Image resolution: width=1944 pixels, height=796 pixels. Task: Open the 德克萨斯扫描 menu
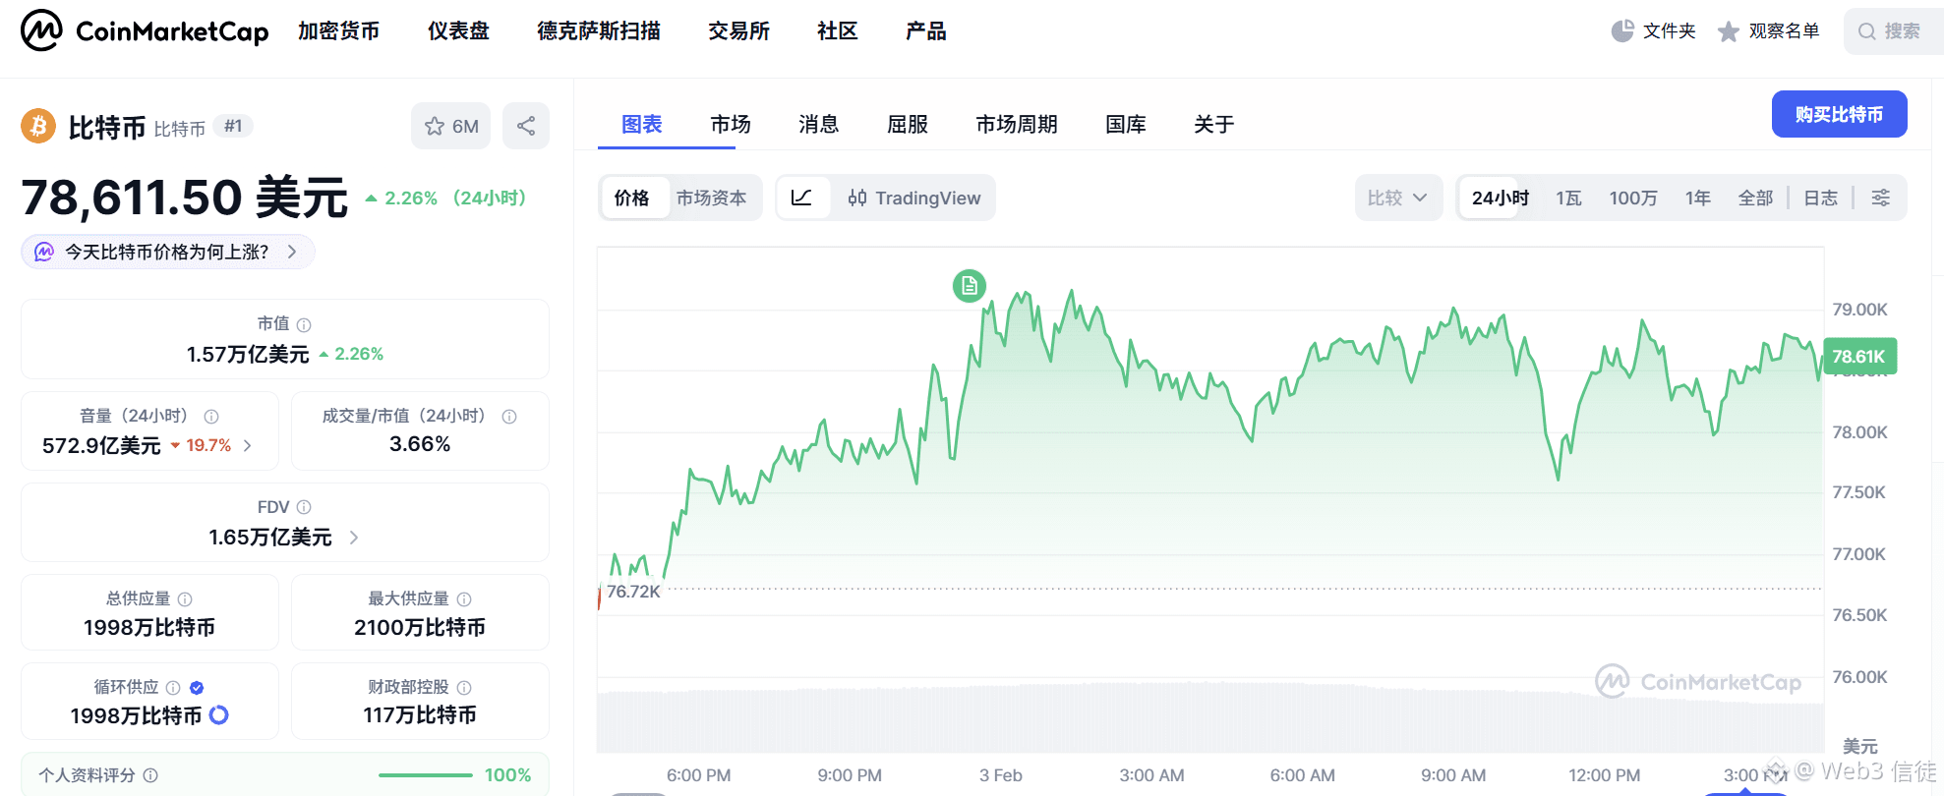[599, 31]
